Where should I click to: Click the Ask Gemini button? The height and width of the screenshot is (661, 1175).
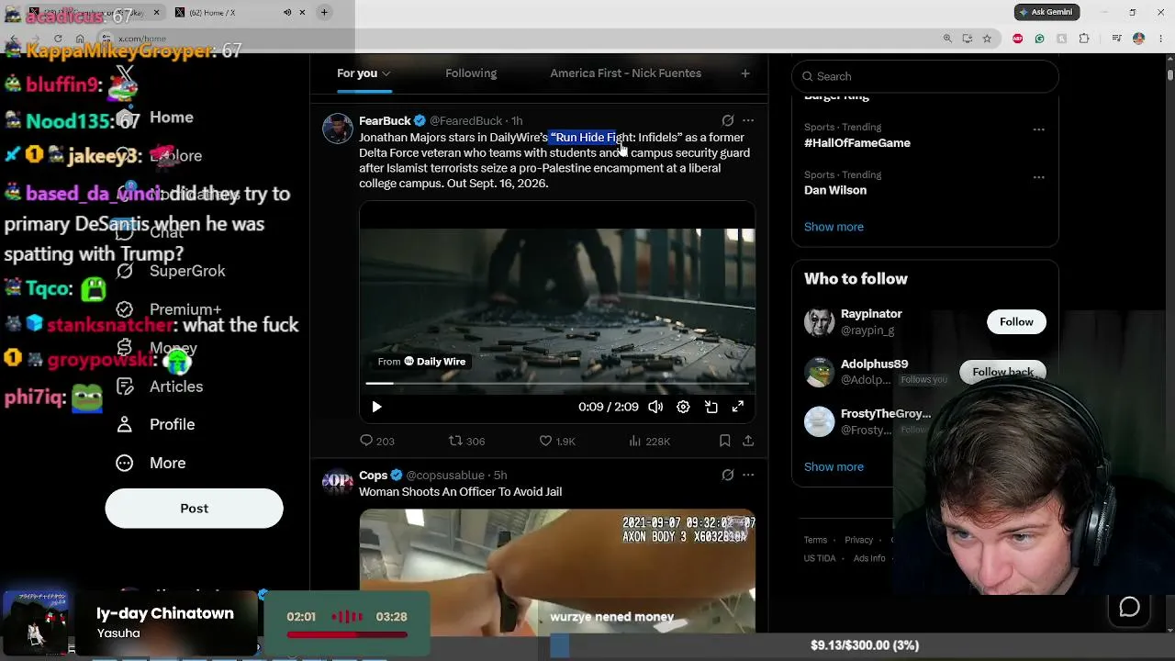pyautogui.click(x=1046, y=12)
